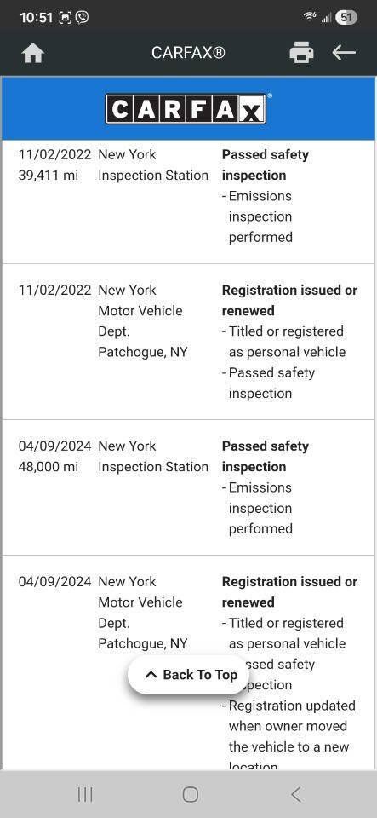Tap the home icon in header
The image size is (377, 818).
pyautogui.click(x=33, y=53)
